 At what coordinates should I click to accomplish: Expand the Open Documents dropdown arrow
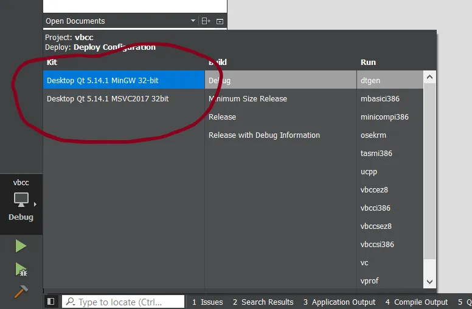click(193, 21)
